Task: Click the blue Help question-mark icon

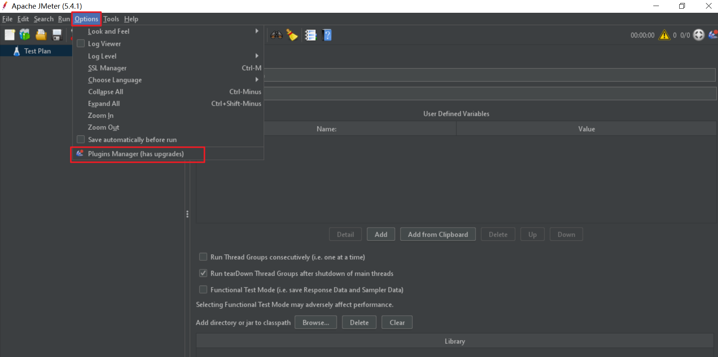Action: (327, 35)
